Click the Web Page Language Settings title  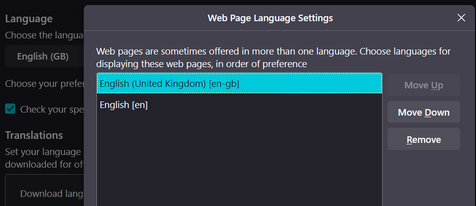click(270, 18)
